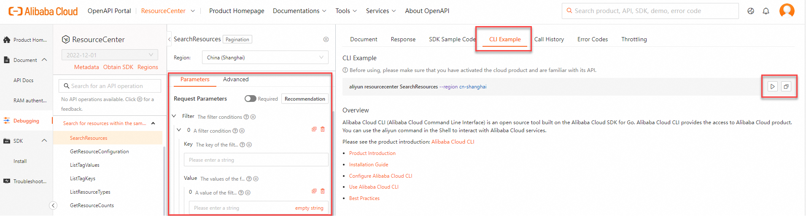This screenshot has height=216, width=806.
Task: Select ListTagValues in API list
Action: (x=85, y=165)
